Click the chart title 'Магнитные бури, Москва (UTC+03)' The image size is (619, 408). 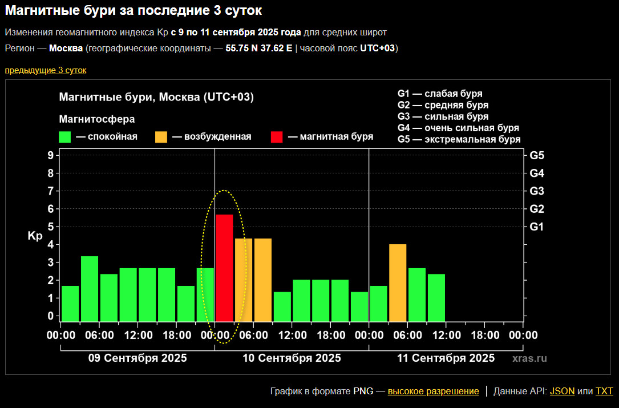[x=156, y=98]
